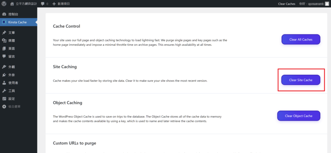Click the comments bubble icon in admin bar
The width and height of the screenshot is (331, 153).
tap(43, 4)
